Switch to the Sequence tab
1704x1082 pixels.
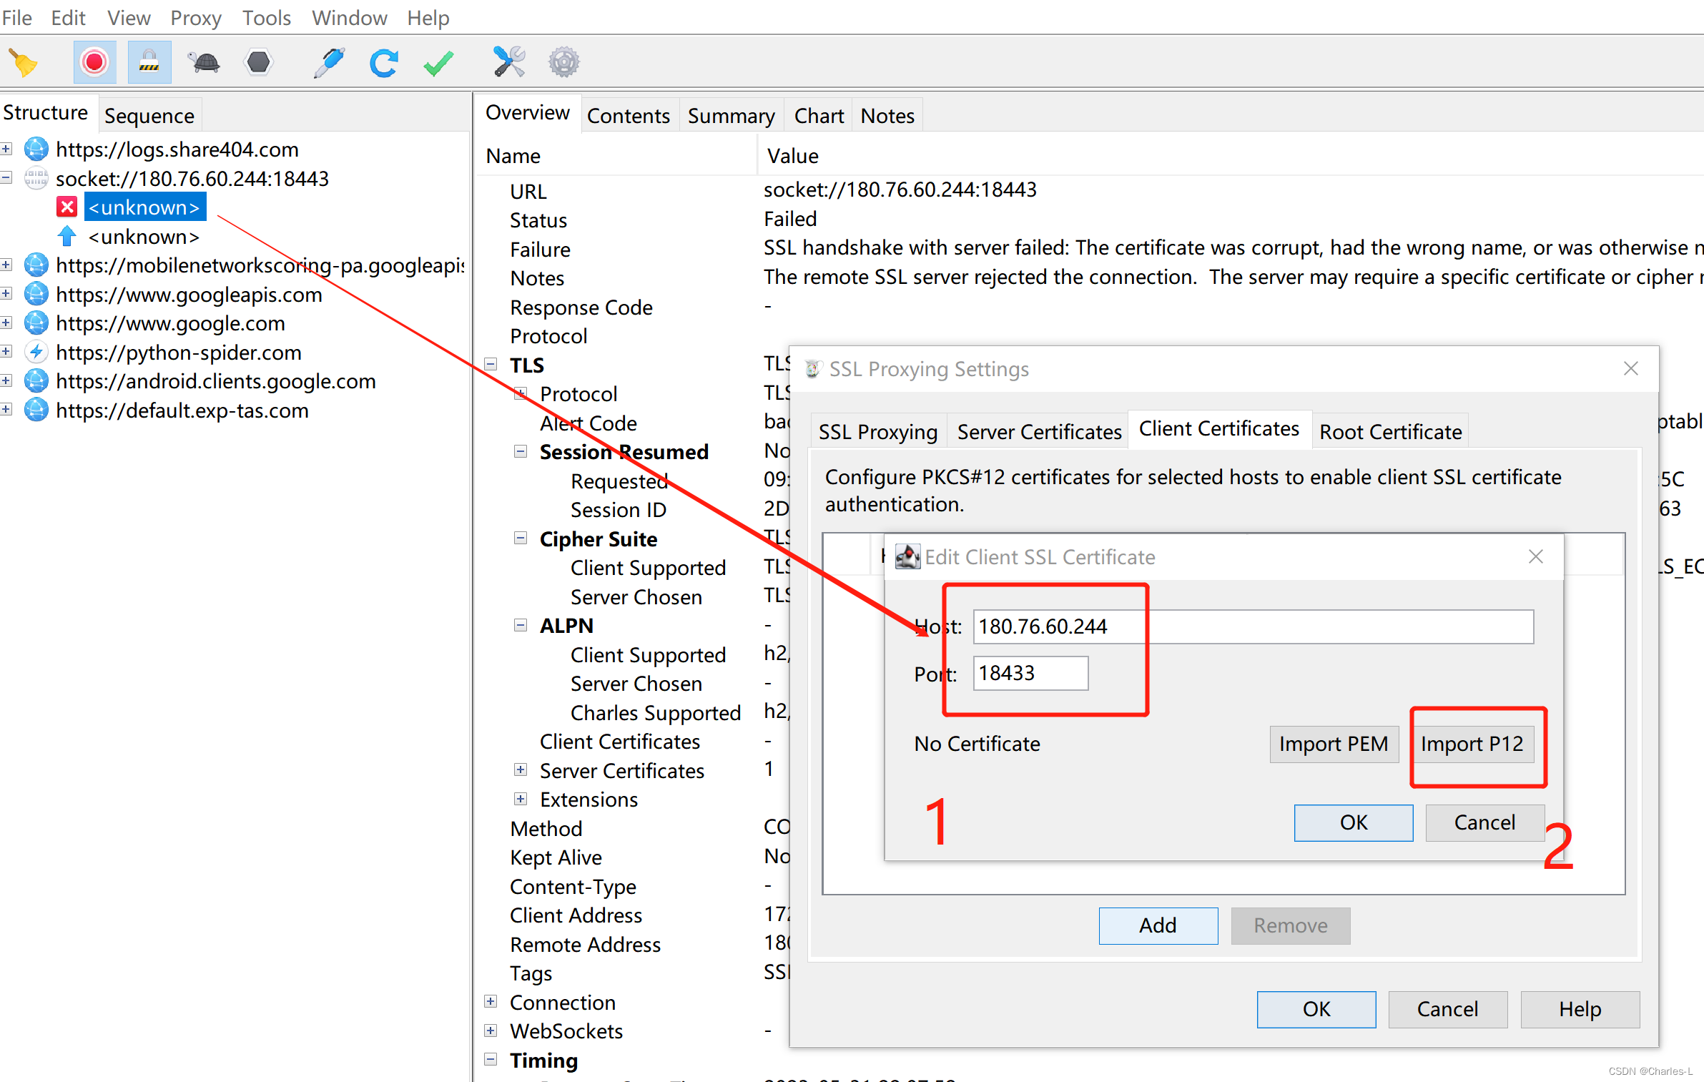tap(149, 115)
